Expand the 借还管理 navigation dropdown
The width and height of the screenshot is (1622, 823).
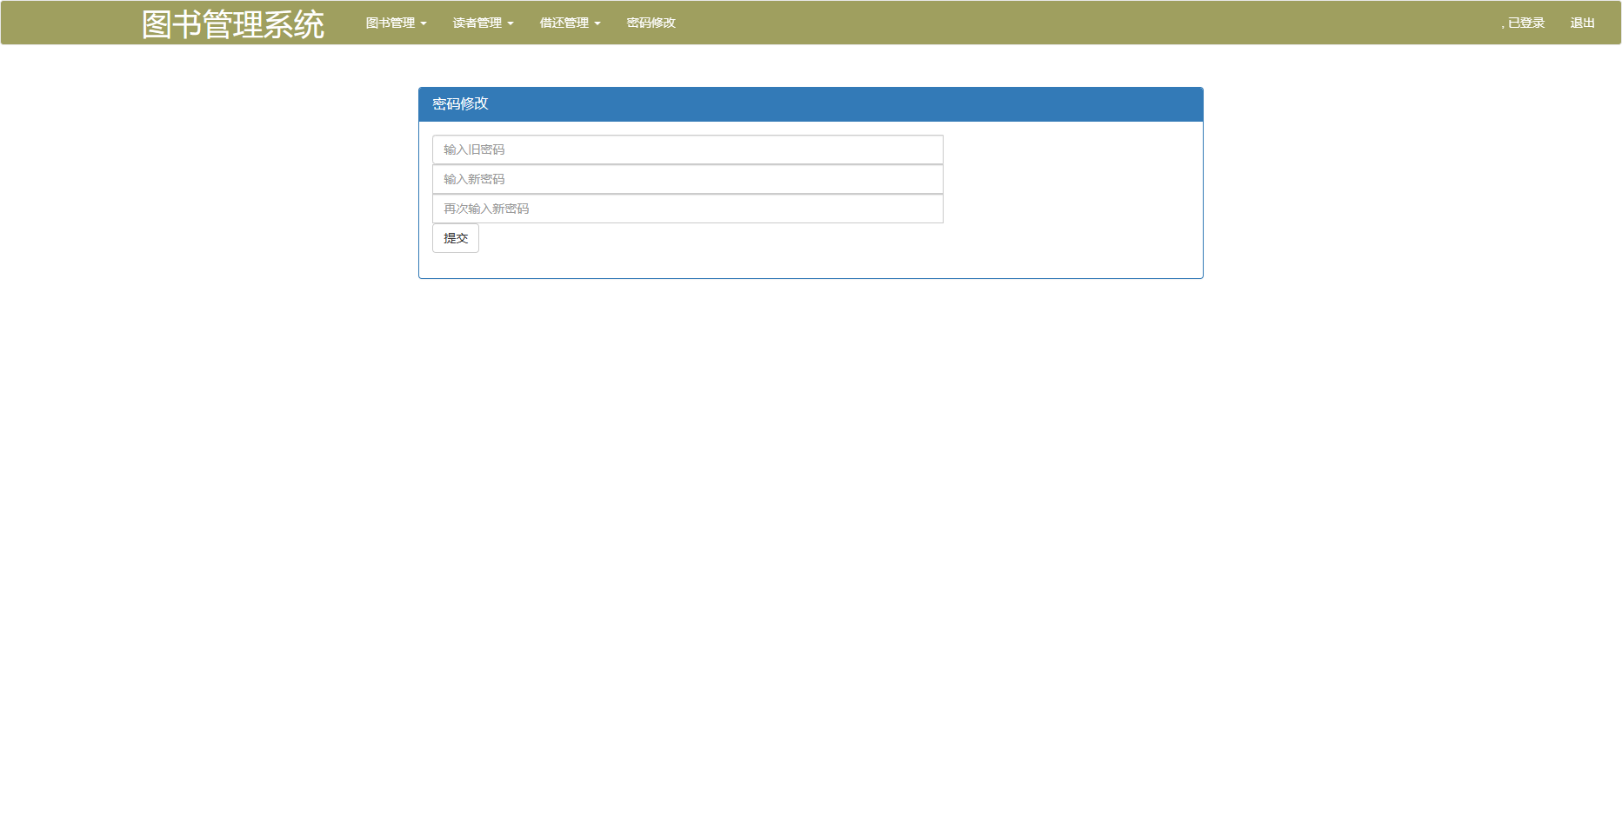pyautogui.click(x=564, y=23)
